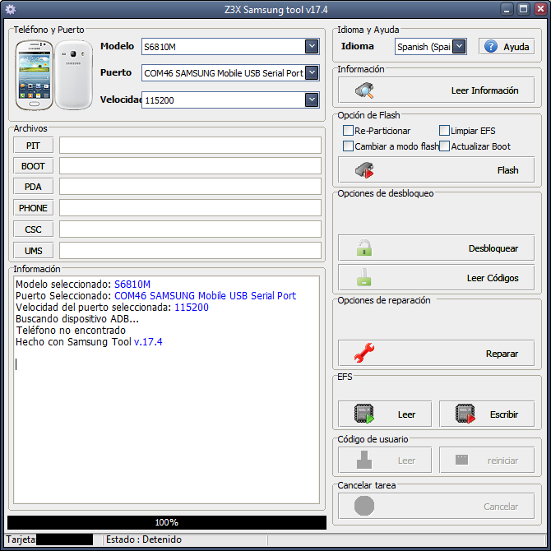Screen dimensions: 551x551
Task: Toggle the Actualizar Boot checkbox
Action: pos(444,146)
